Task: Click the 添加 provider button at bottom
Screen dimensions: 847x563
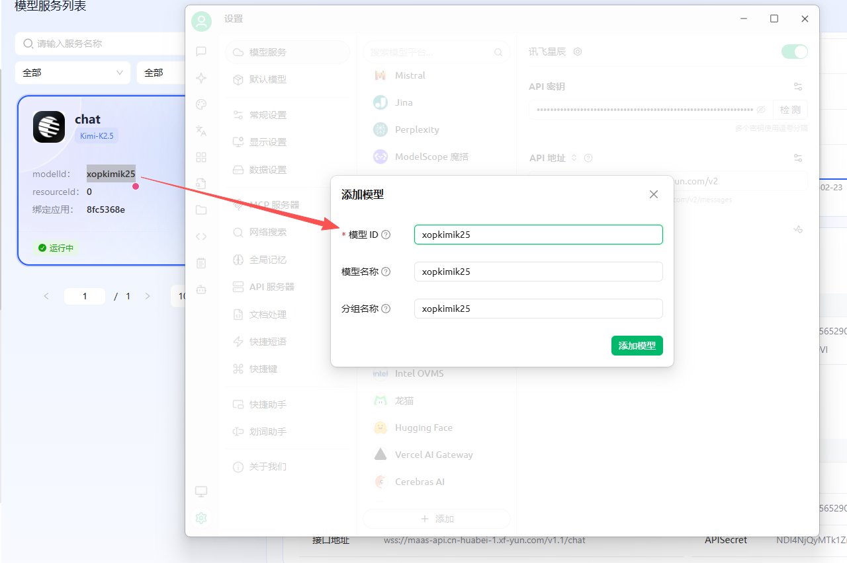Action: 437,519
